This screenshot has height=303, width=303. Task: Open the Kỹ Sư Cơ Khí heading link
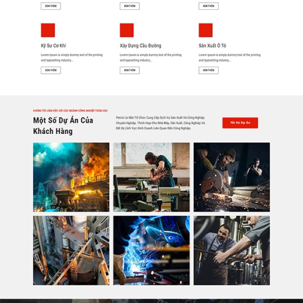click(x=53, y=45)
